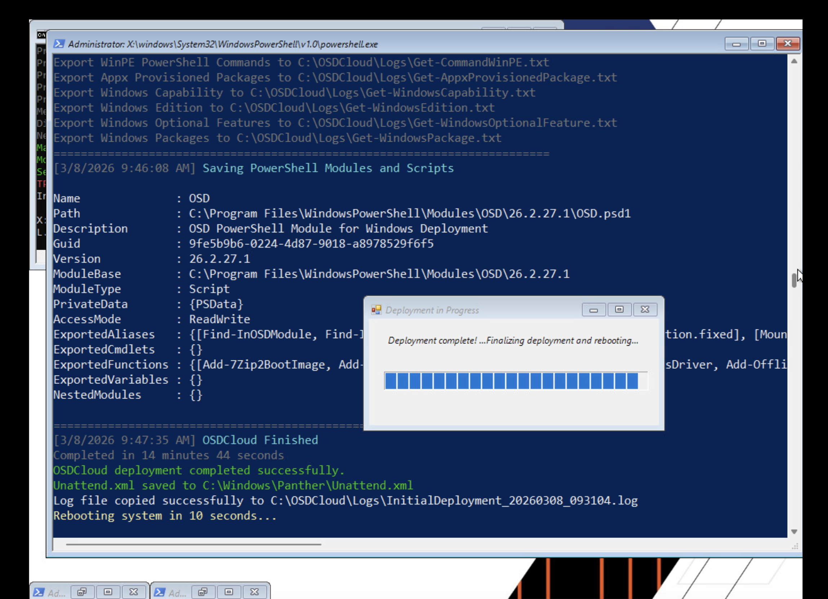Close the Deployment in Progress dialog
Screen dimensions: 828x599
(x=645, y=310)
